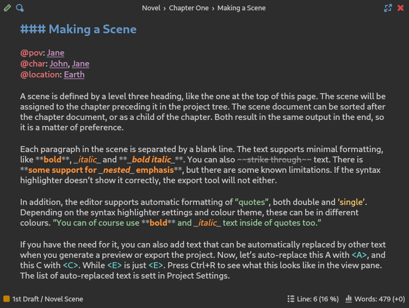The image size is (409, 308).
Task: Follow the John character tag link
Action: [59, 64]
